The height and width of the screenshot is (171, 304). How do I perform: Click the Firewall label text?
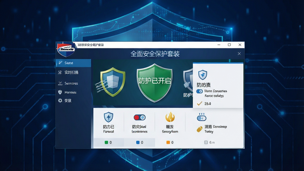[109, 132]
